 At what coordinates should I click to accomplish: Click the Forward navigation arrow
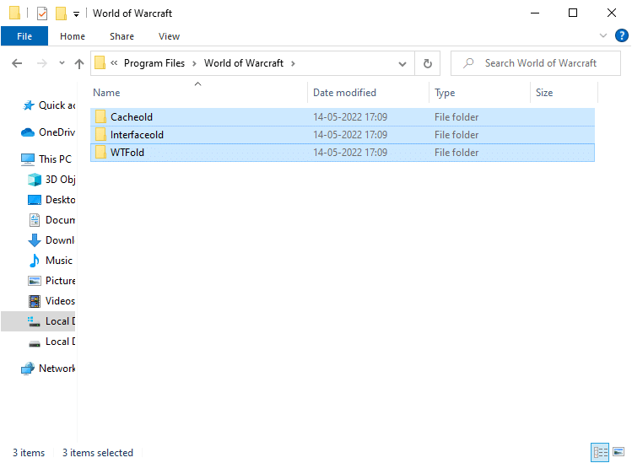42,63
